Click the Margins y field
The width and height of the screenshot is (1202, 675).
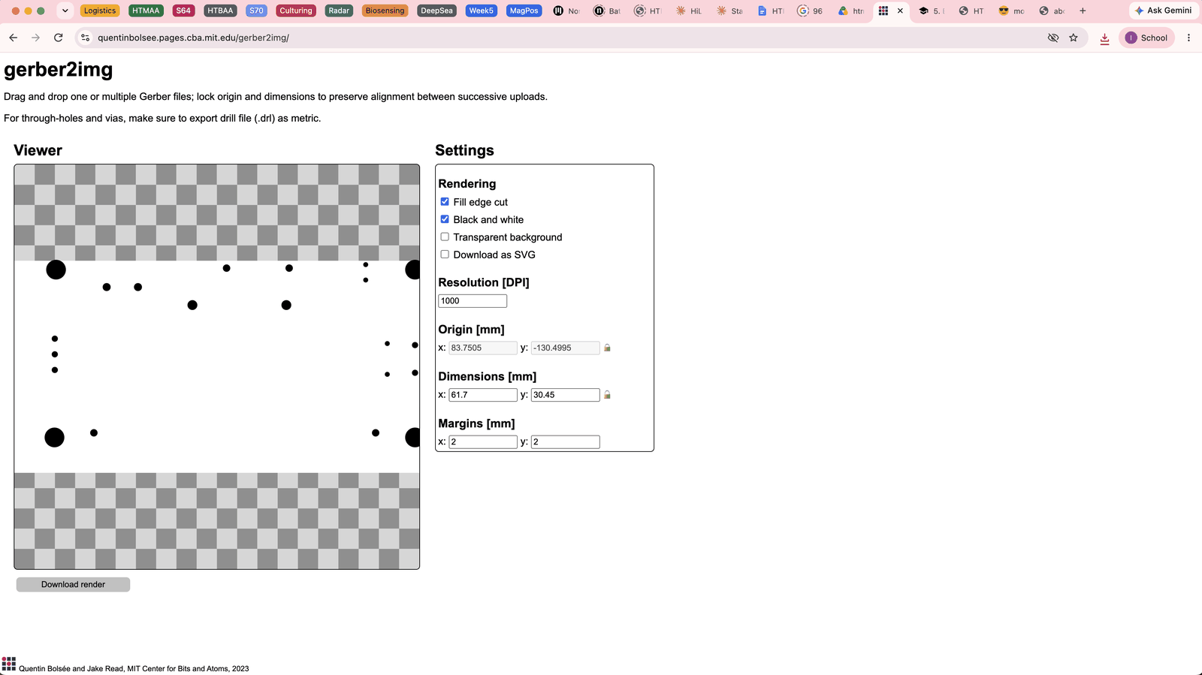pos(565,441)
